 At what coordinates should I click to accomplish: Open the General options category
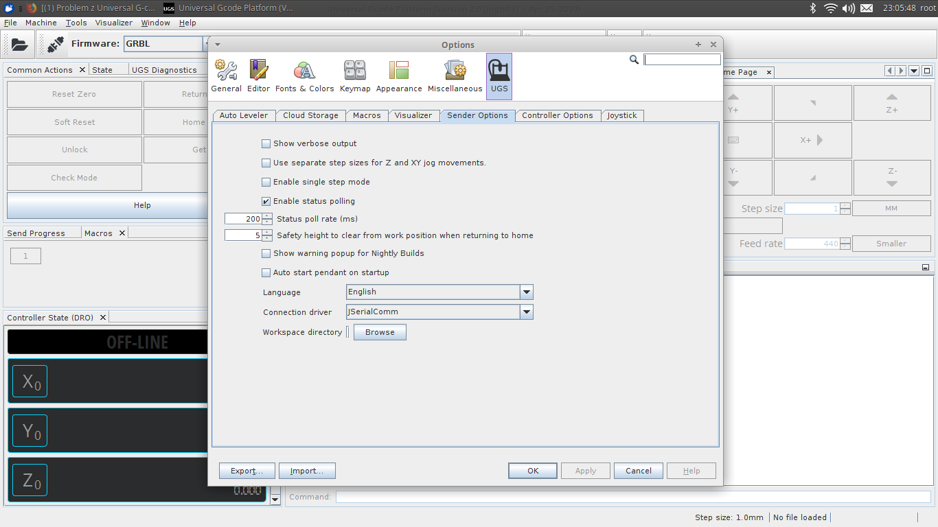point(226,76)
